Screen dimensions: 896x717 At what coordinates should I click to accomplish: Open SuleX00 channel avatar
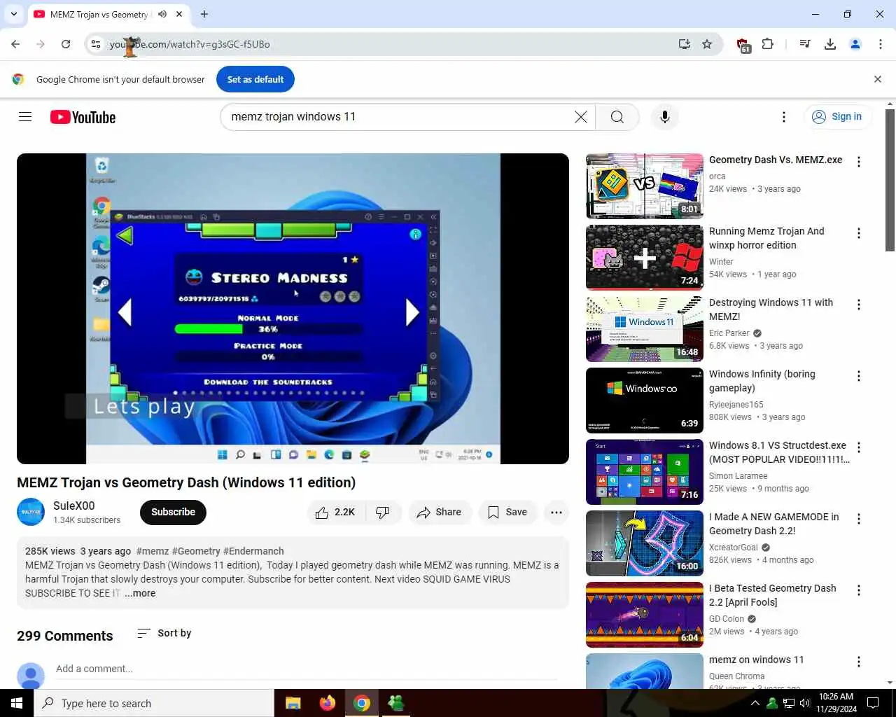[x=31, y=512]
